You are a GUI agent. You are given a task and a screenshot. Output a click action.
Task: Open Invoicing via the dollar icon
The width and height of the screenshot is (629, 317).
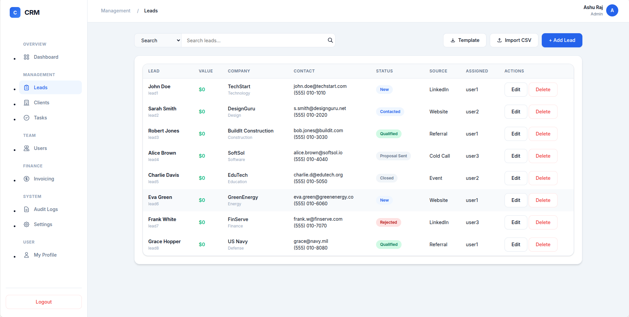click(26, 179)
